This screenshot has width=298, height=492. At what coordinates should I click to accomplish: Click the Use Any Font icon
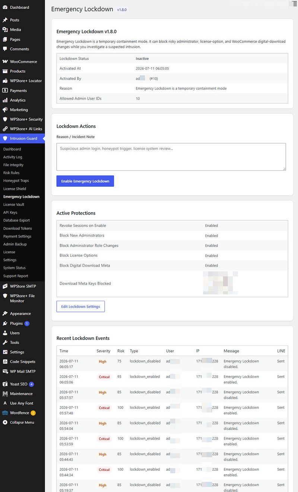[x=5, y=403]
